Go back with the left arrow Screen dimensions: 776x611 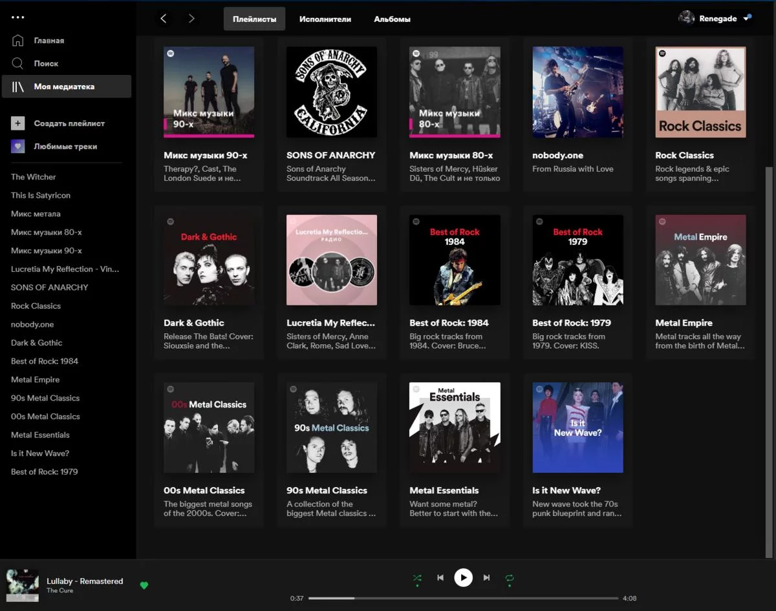163,19
